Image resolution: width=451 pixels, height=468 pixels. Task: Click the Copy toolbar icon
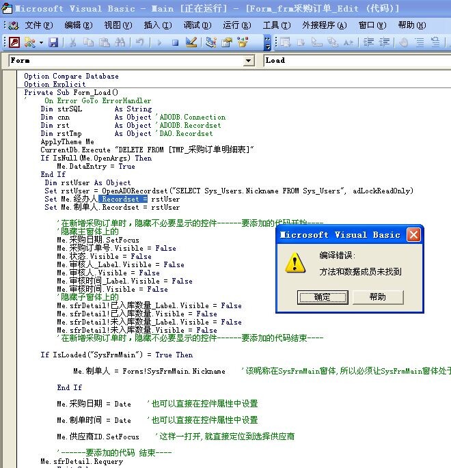point(88,42)
